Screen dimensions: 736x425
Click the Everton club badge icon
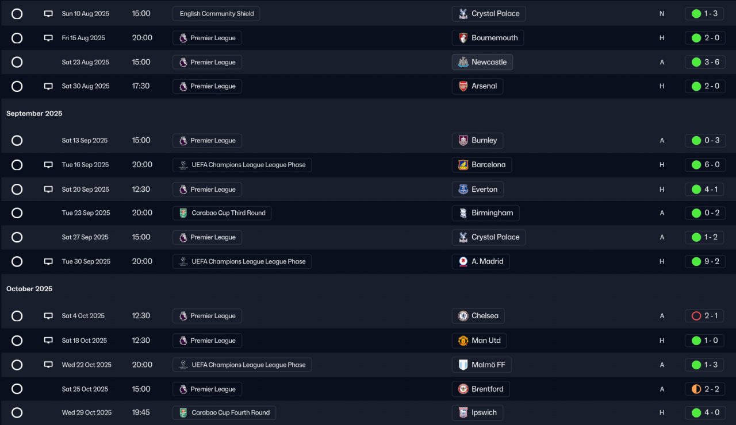coord(463,190)
